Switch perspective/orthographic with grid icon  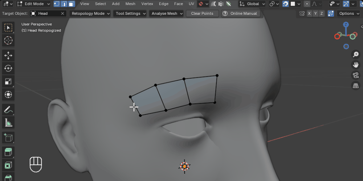point(356,86)
